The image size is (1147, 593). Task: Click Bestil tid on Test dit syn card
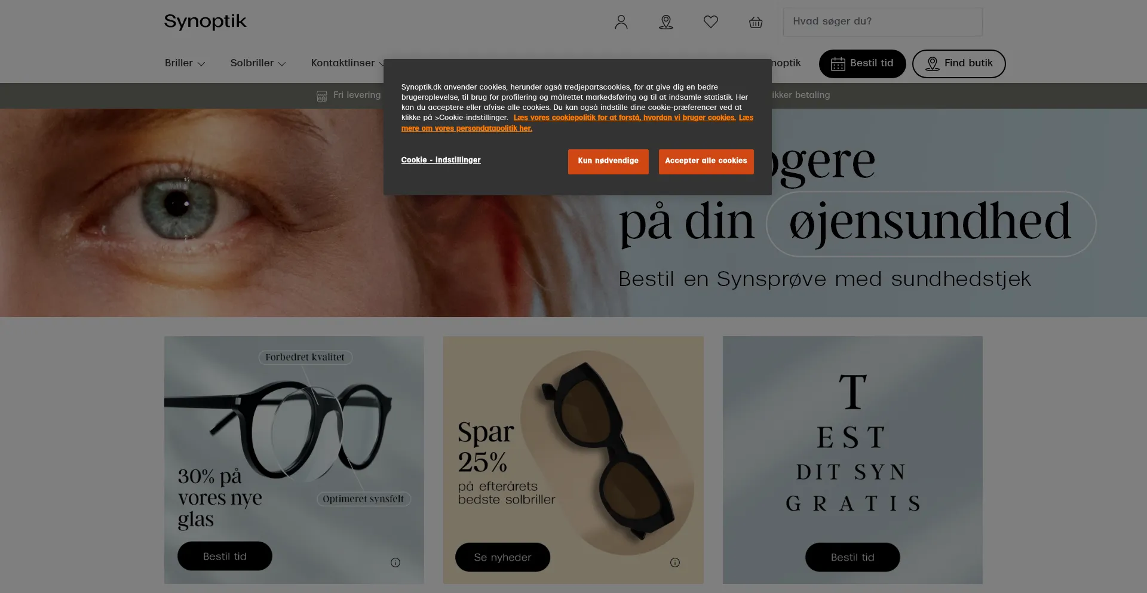point(852,557)
